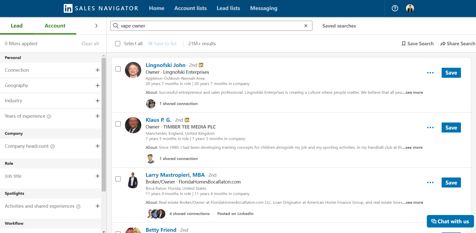View Lingnofski John's shared connection avatar
Screen dimensions: 476x233
pyautogui.click(x=151, y=103)
